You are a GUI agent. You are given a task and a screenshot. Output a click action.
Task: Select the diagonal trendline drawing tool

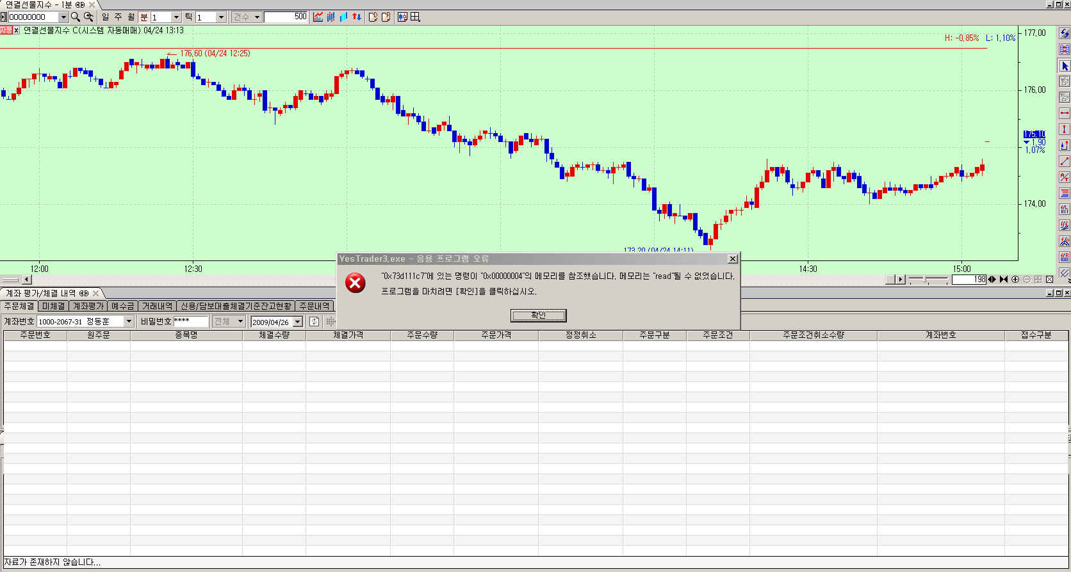[x=1064, y=161]
